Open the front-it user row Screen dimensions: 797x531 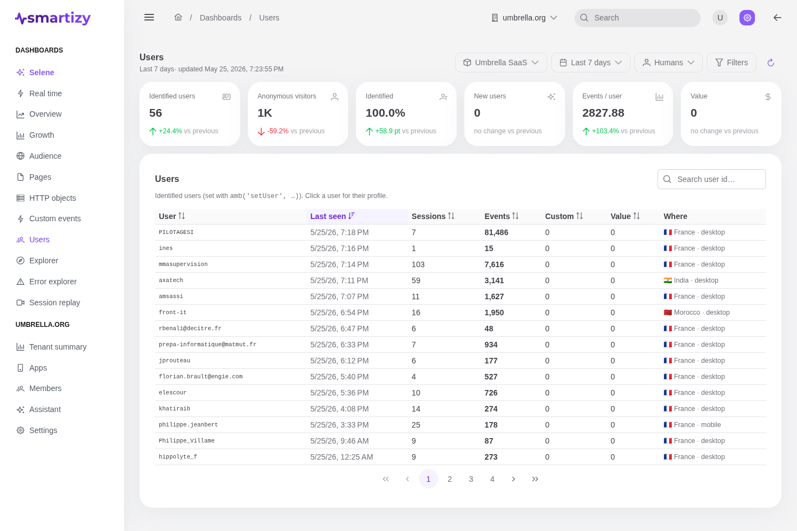460,313
